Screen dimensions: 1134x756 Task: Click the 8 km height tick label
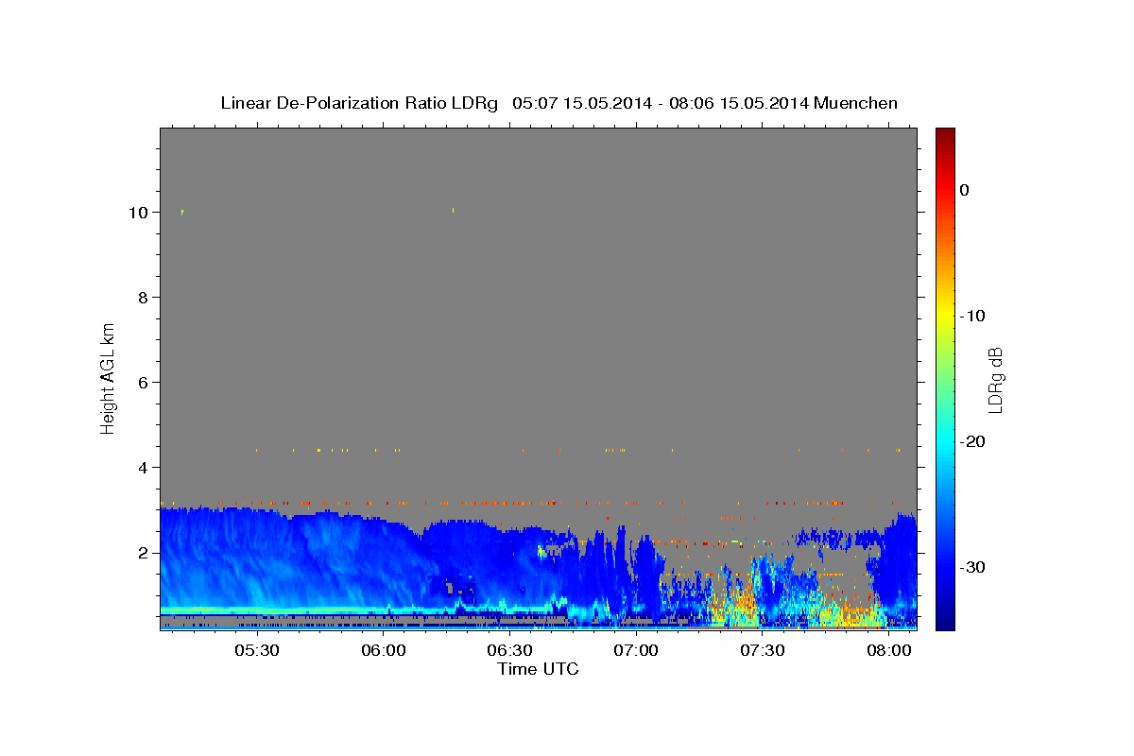point(142,298)
